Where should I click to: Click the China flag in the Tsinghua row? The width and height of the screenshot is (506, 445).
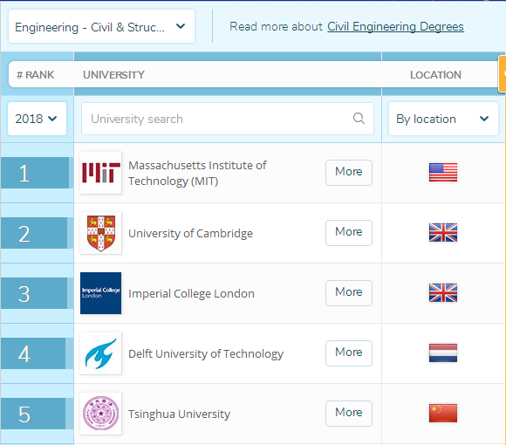(443, 413)
